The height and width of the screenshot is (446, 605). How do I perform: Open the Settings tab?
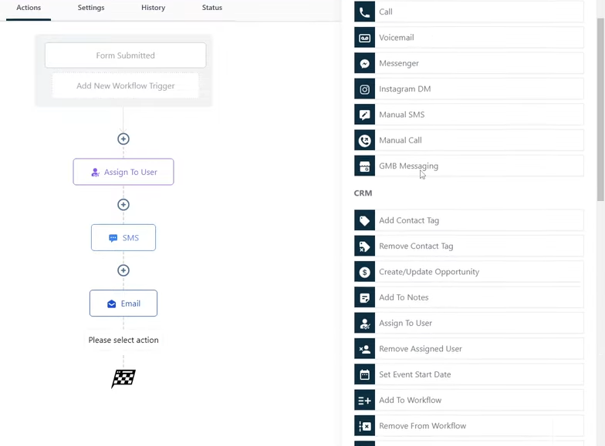(x=91, y=8)
